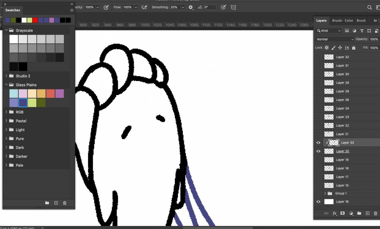Toggle pressure for size icon

click(223, 7)
